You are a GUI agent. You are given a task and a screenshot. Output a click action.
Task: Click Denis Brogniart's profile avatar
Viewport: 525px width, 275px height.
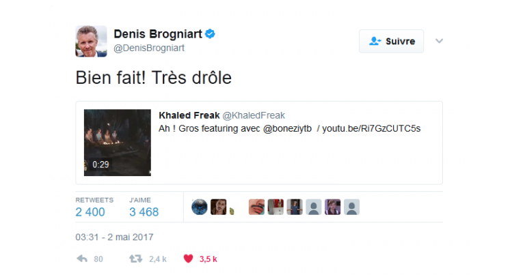tap(91, 42)
